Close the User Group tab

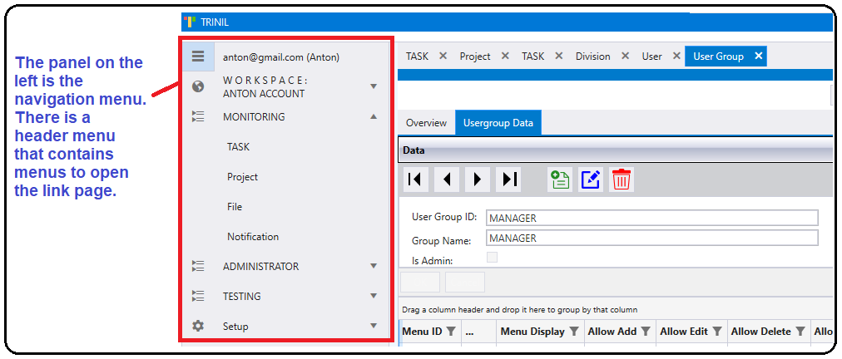click(x=758, y=57)
